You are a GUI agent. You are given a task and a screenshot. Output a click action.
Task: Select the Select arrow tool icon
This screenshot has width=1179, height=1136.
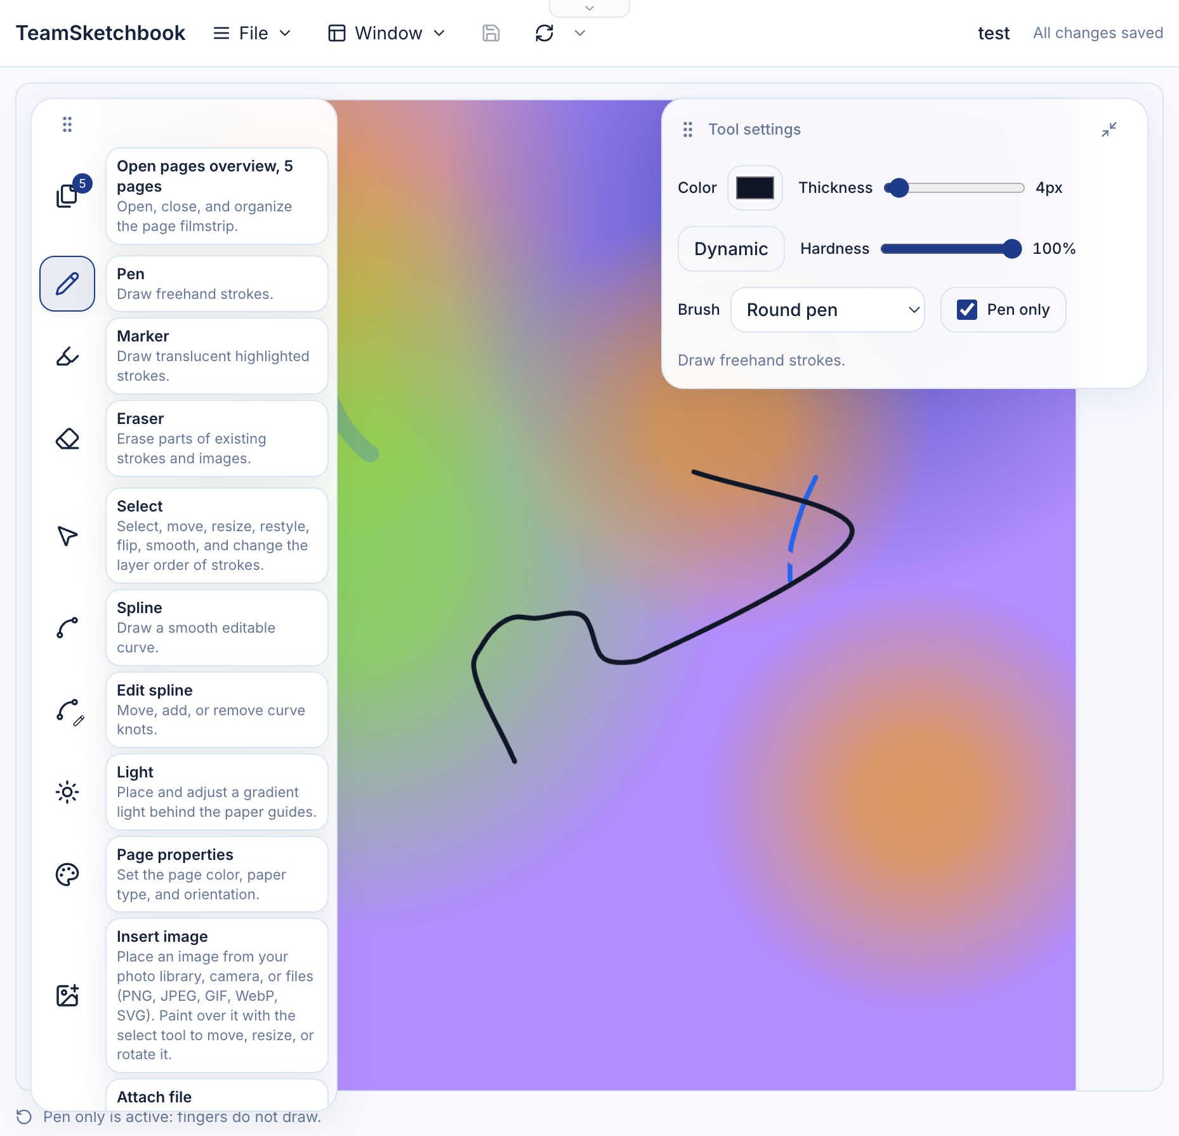pyautogui.click(x=67, y=536)
